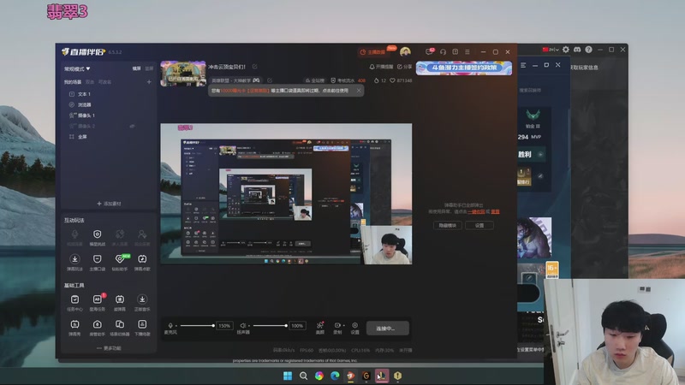Click the edit icon next to the stream title
This screenshot has height=385, width=685.
(254, 67)
